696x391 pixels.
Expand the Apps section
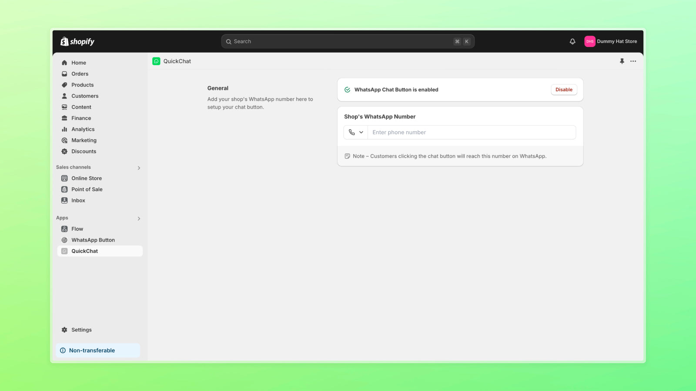(139, 218)
